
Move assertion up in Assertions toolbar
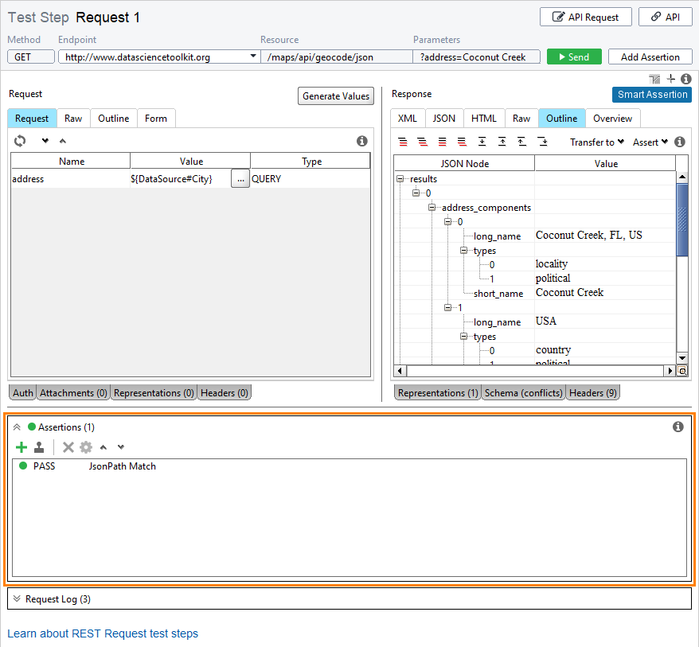(103, 447)
